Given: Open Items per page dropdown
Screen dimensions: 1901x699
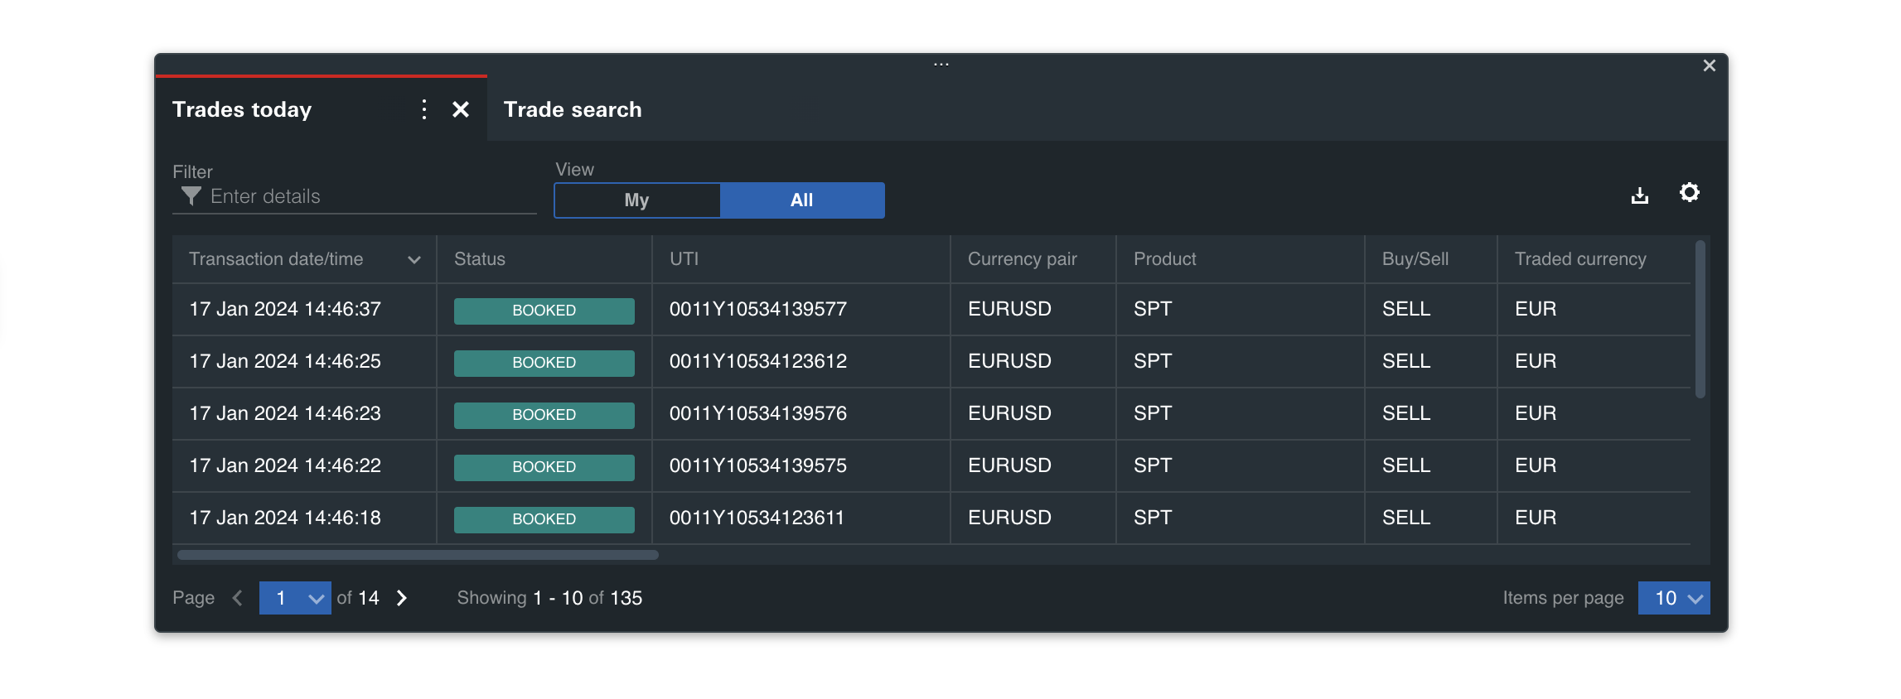Looking at the screenshot, I should tap(1673, 598).
